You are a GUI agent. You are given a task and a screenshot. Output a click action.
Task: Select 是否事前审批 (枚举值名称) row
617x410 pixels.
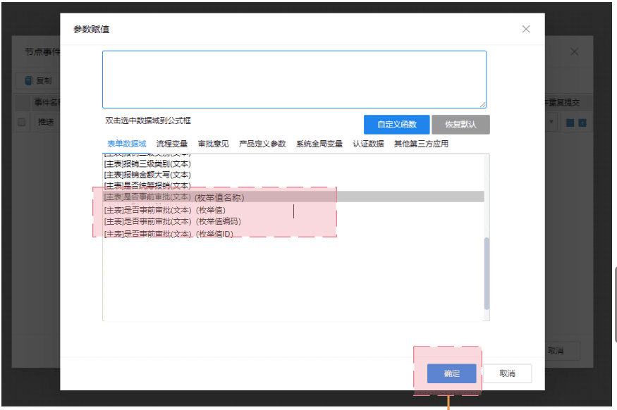click(x=293, y=197)
